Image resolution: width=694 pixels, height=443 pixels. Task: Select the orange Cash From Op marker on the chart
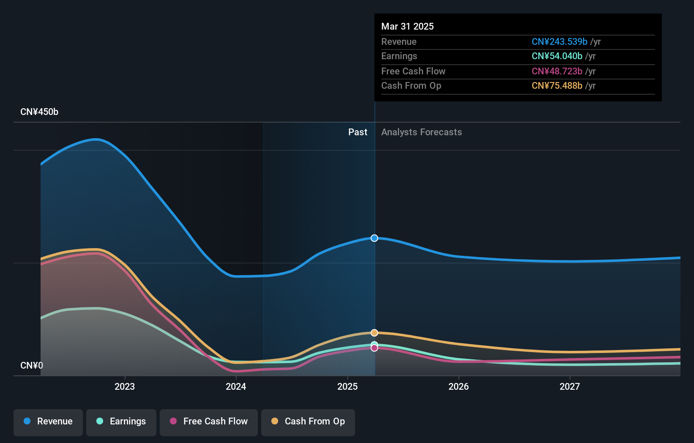pyautogui.click(x=374, y=333)
